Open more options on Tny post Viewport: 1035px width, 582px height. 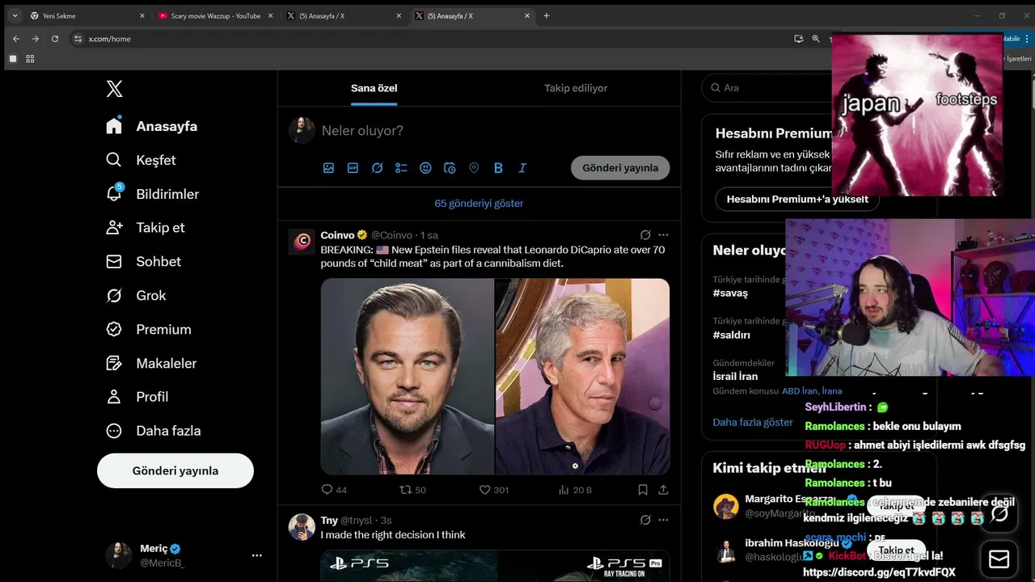663,521
